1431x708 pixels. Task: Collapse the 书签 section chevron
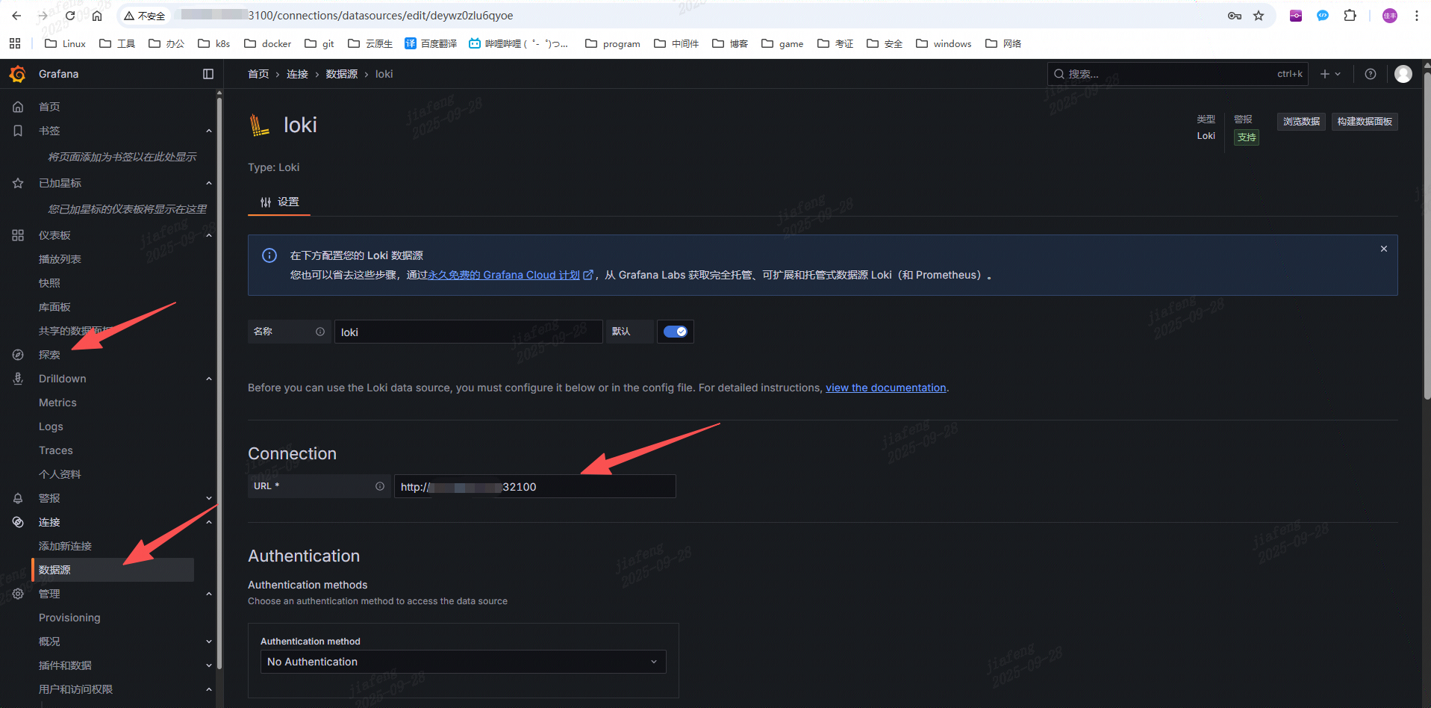coord(209,131)
